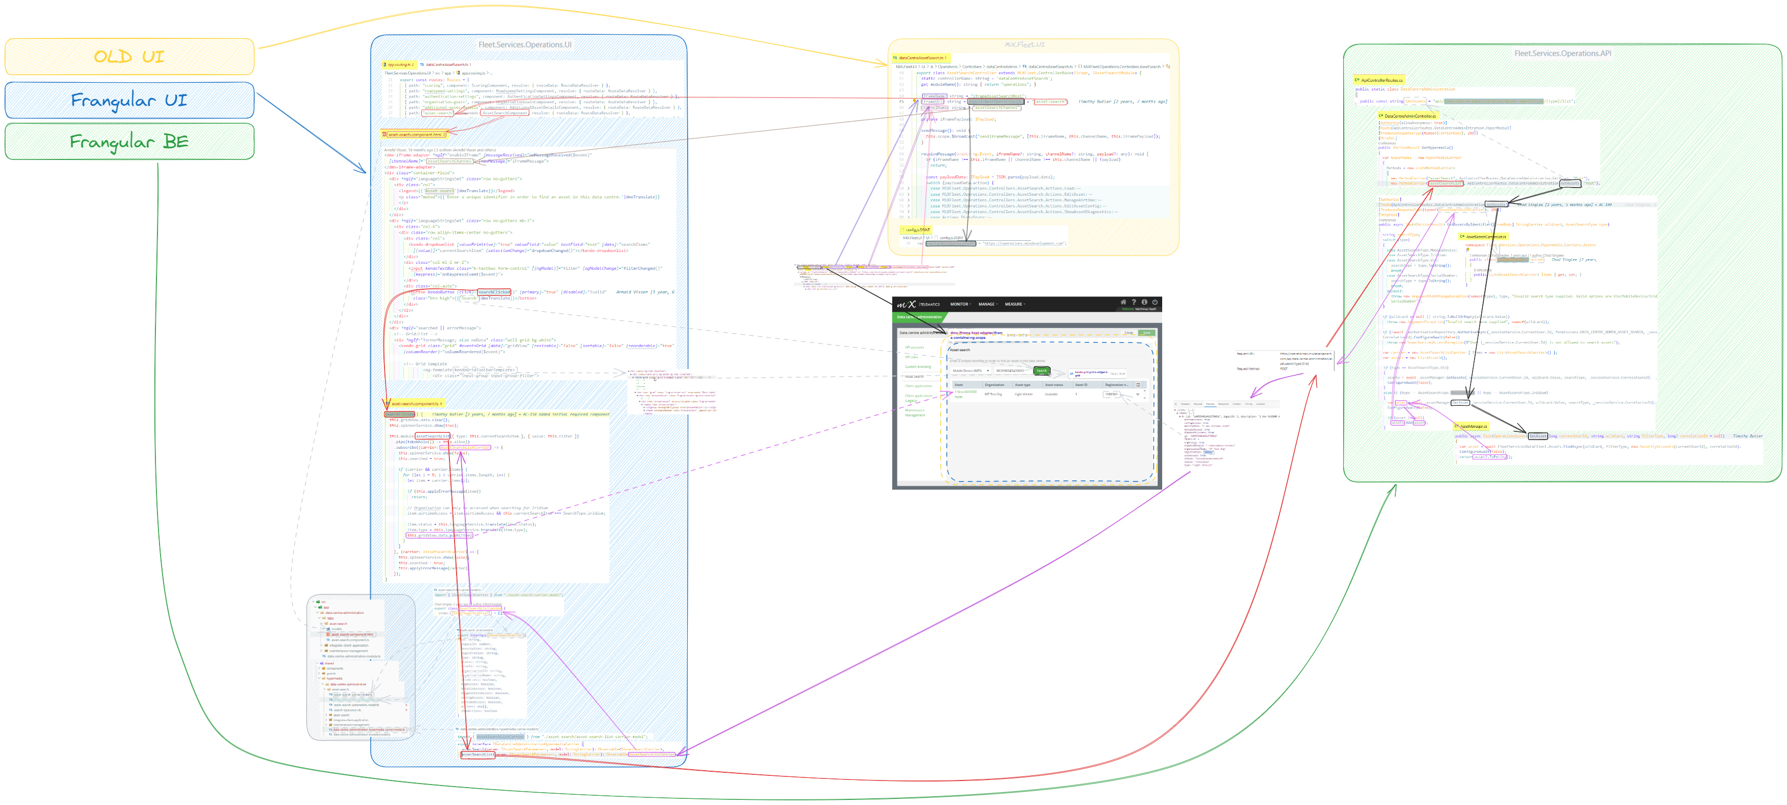This screenshot has width=1787, height=805.
Task: Click the src folder icon in tree
Action: coord(319,603)
